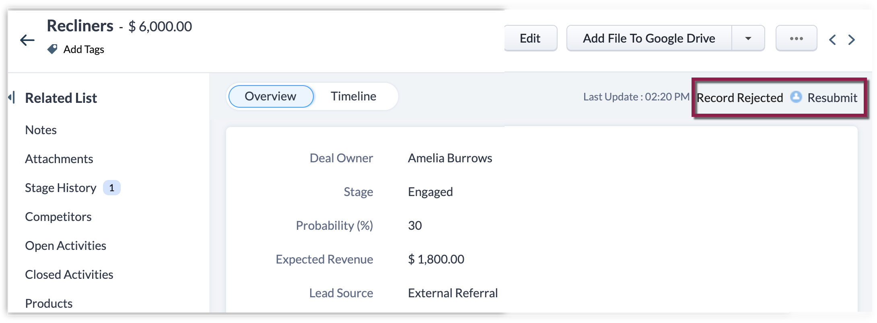
Task: Select the Overview tab
Action: pyautogui.click(x=271, y=96)
